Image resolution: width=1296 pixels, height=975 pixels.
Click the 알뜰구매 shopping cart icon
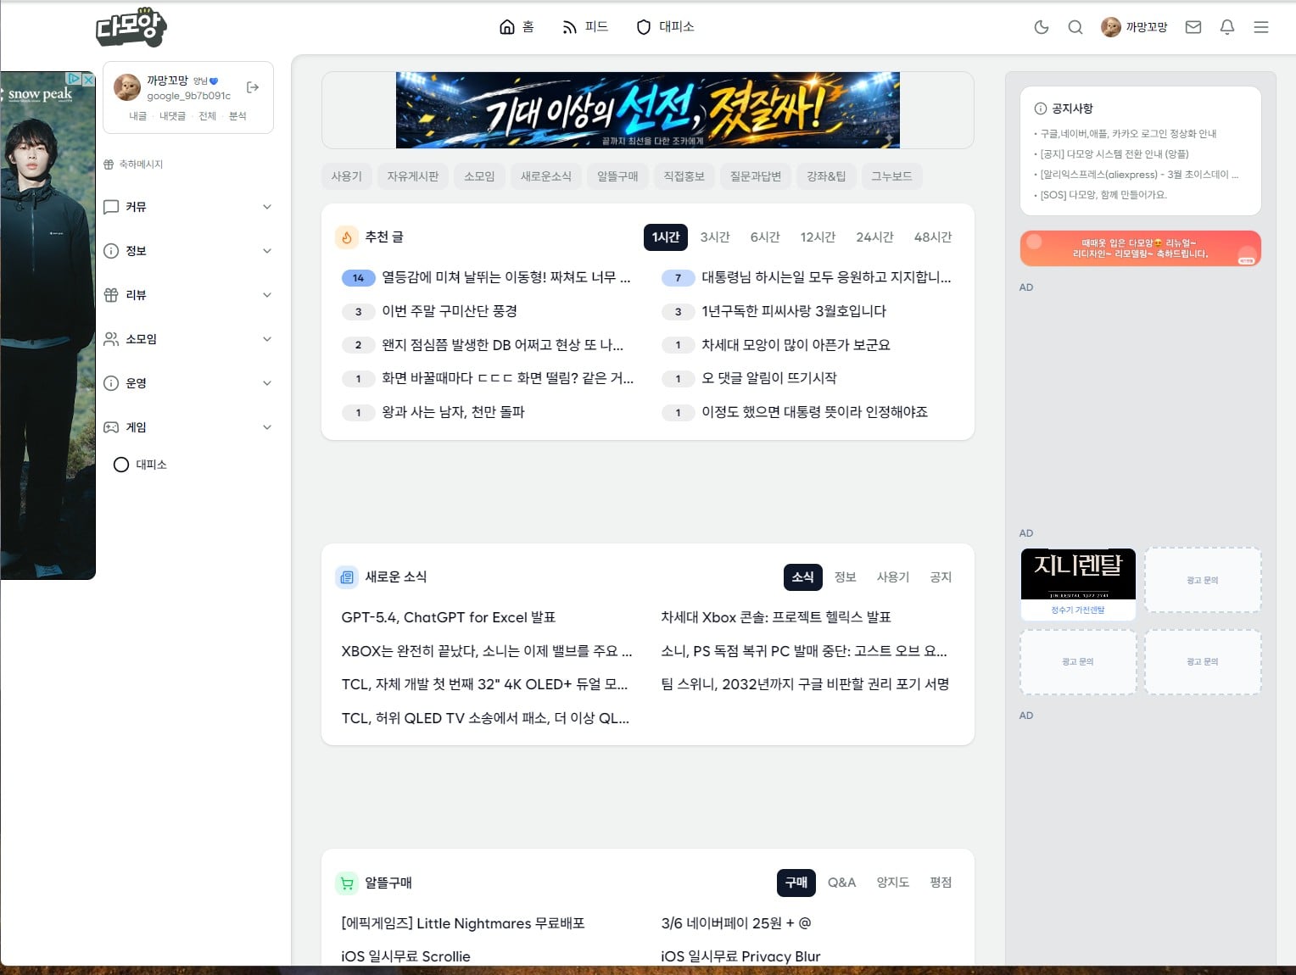(346, 883)
